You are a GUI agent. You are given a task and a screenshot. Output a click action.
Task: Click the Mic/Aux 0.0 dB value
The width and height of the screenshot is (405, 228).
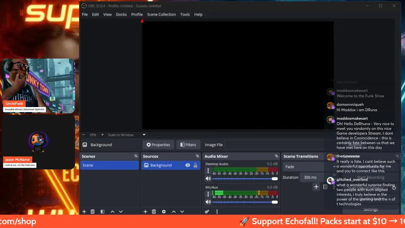tap(272, 187)
